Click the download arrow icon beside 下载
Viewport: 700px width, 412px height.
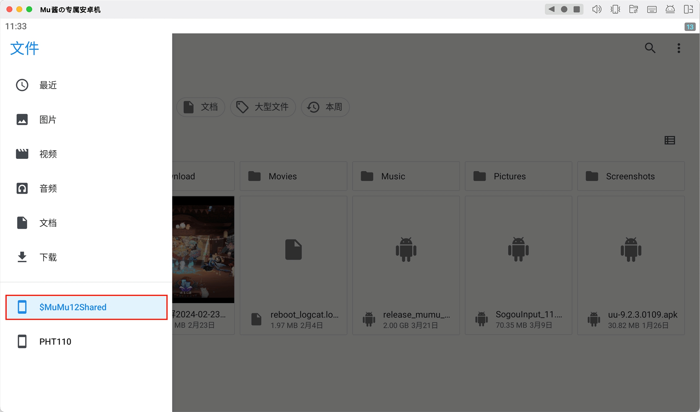[22, 257]
